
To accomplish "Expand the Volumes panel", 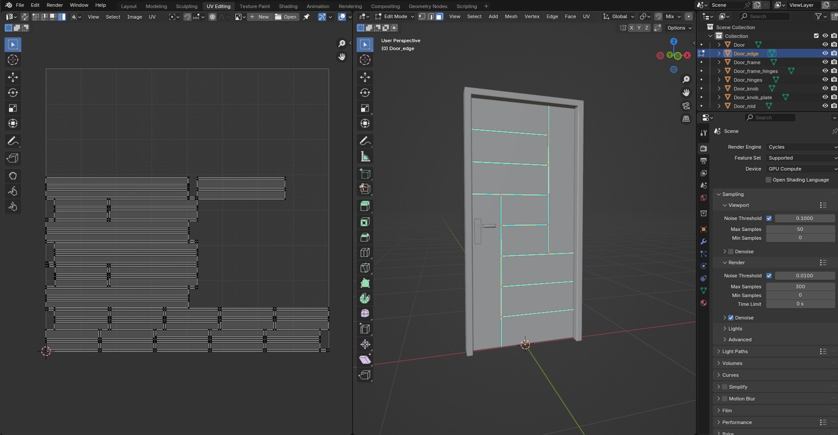I will [732, 363].
